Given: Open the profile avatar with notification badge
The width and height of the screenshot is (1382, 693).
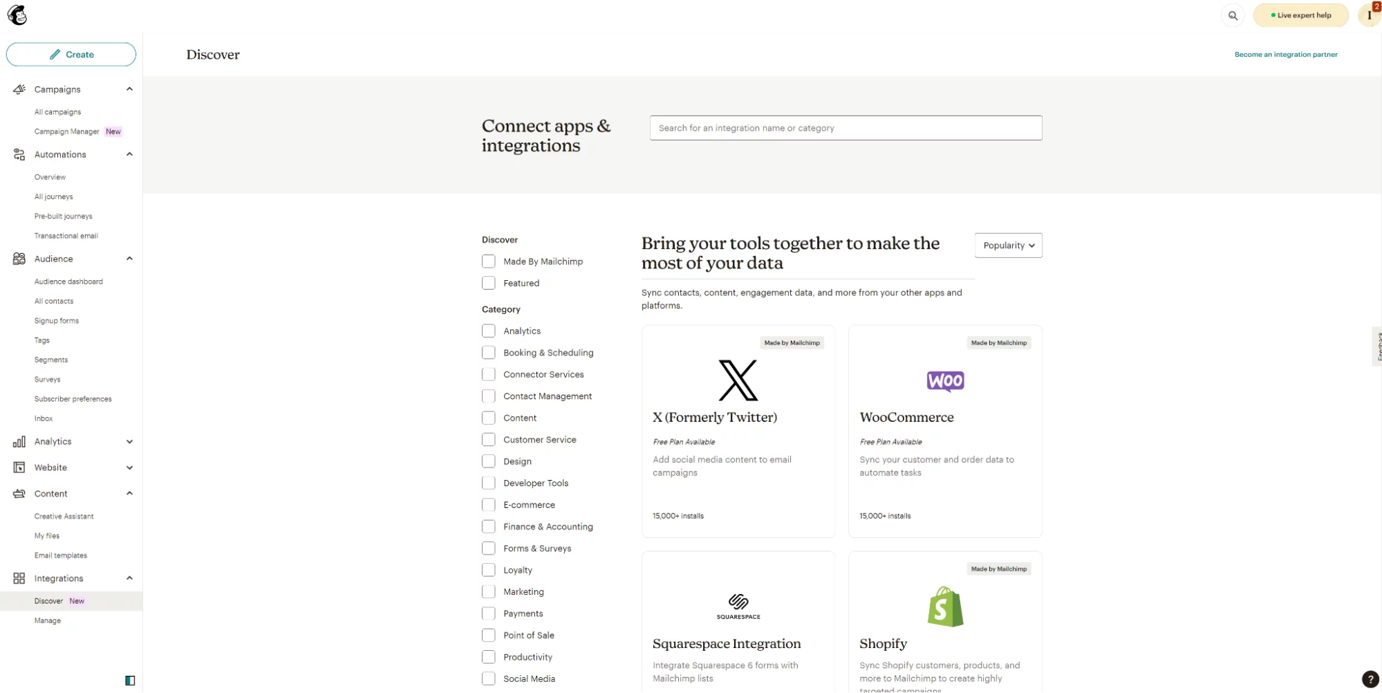Looking at the screenshot, I should coord(1369,15).
